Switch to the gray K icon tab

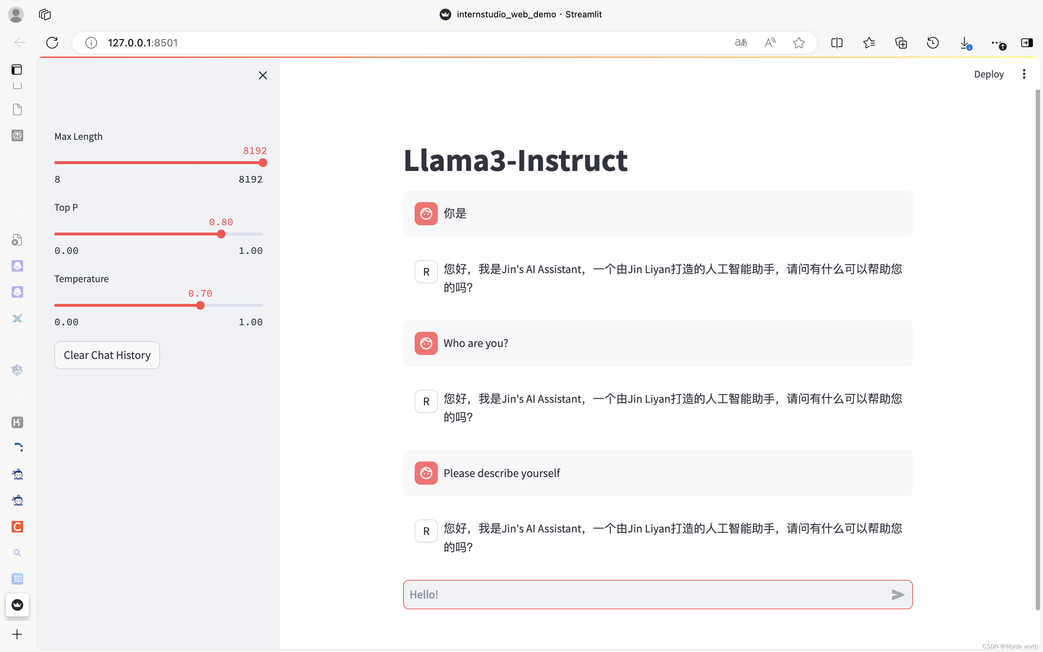pyautogui.click(x=17, y=422)
